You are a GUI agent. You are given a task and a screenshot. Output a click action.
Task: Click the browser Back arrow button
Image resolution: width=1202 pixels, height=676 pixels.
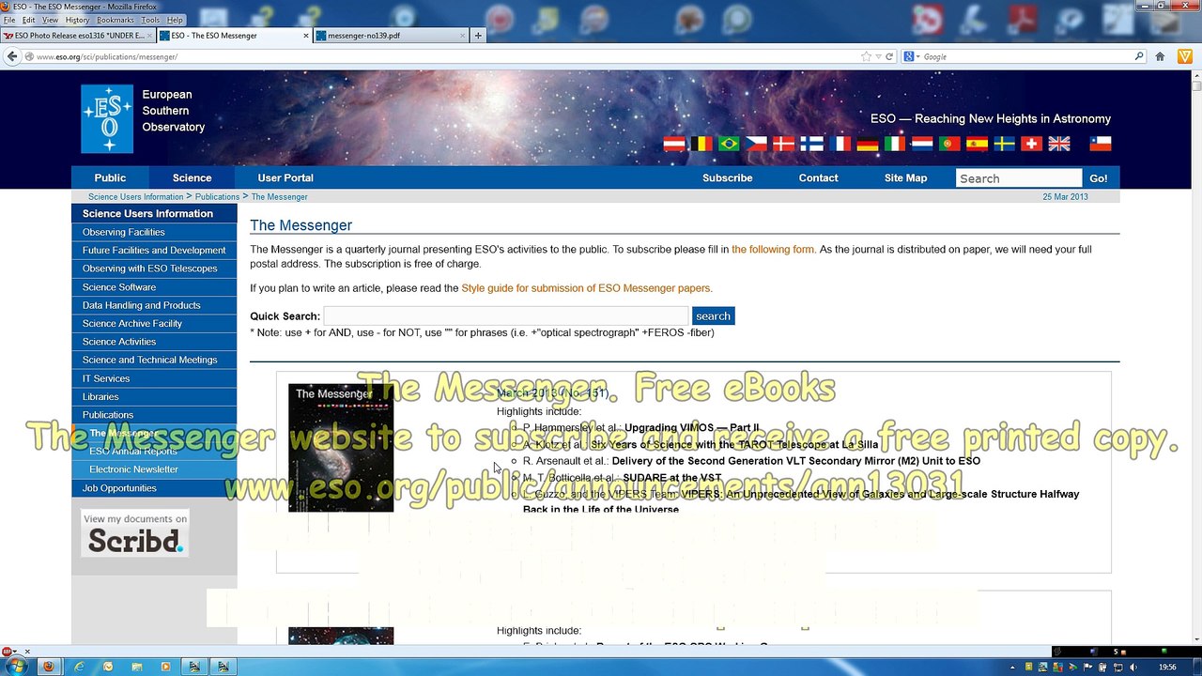12,56
